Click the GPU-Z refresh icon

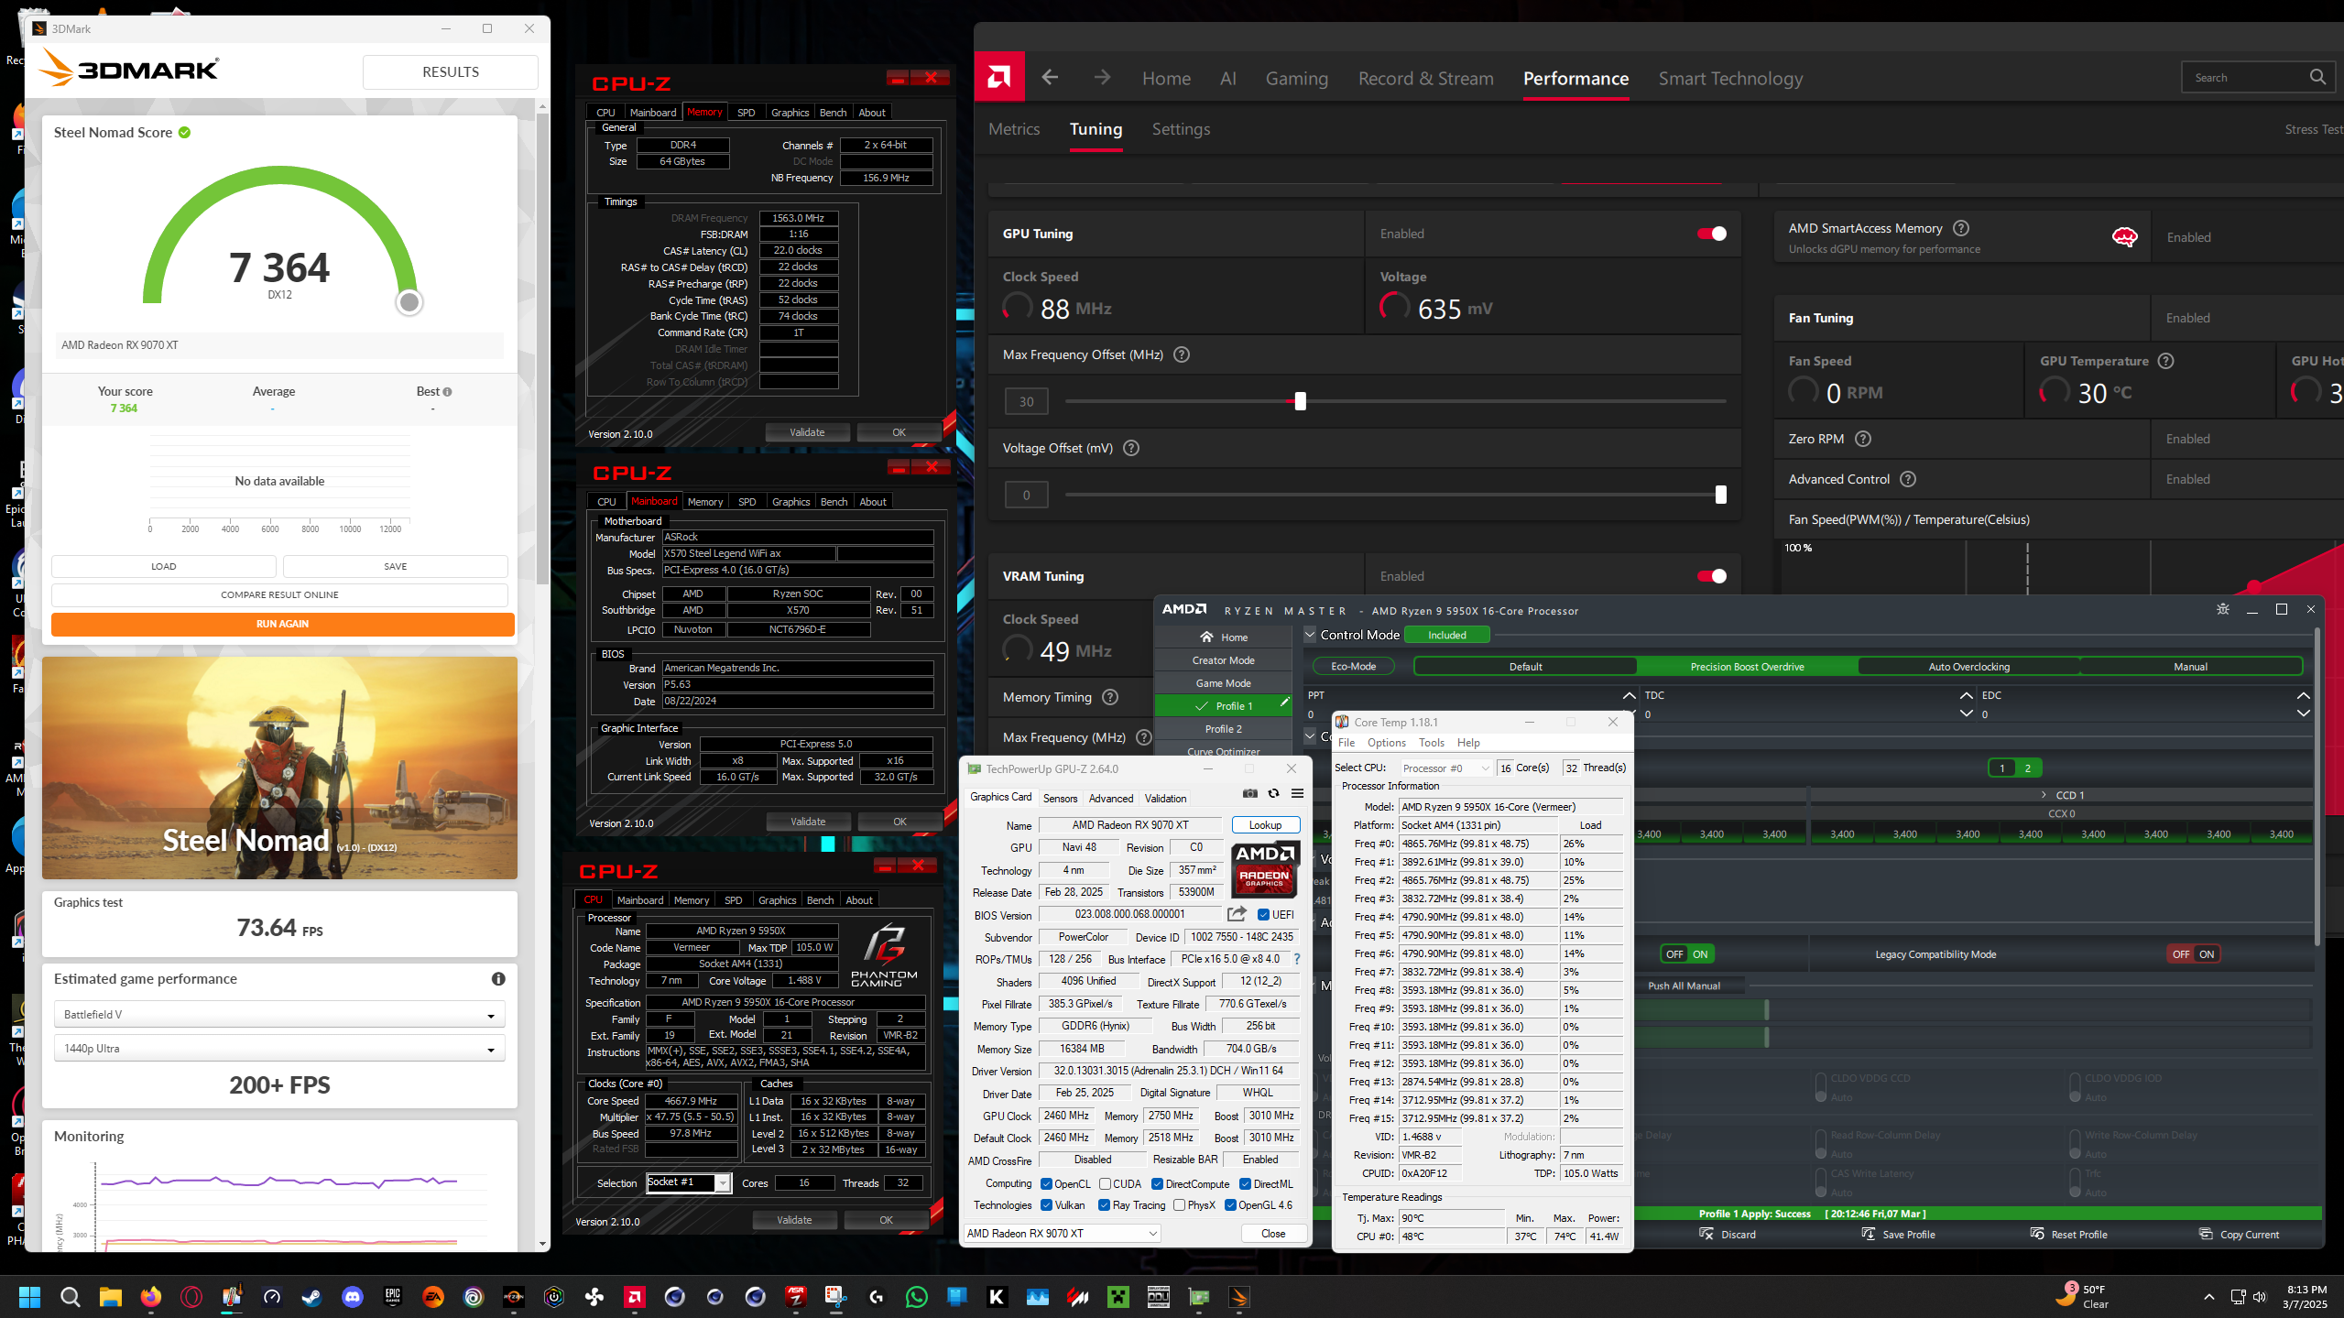tap(1273, 793)
